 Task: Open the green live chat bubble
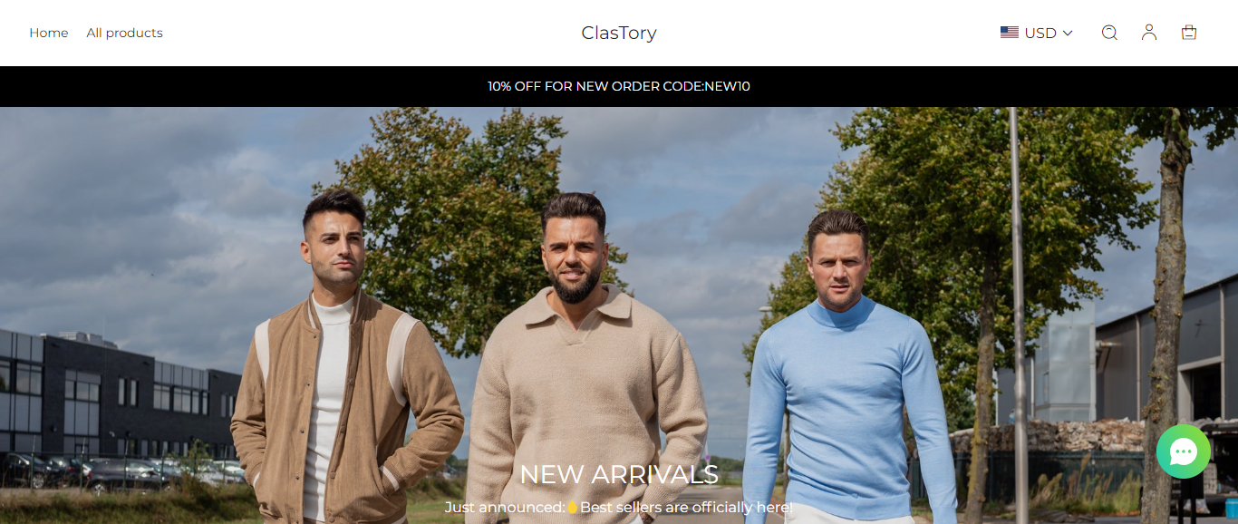[1184, 451]
